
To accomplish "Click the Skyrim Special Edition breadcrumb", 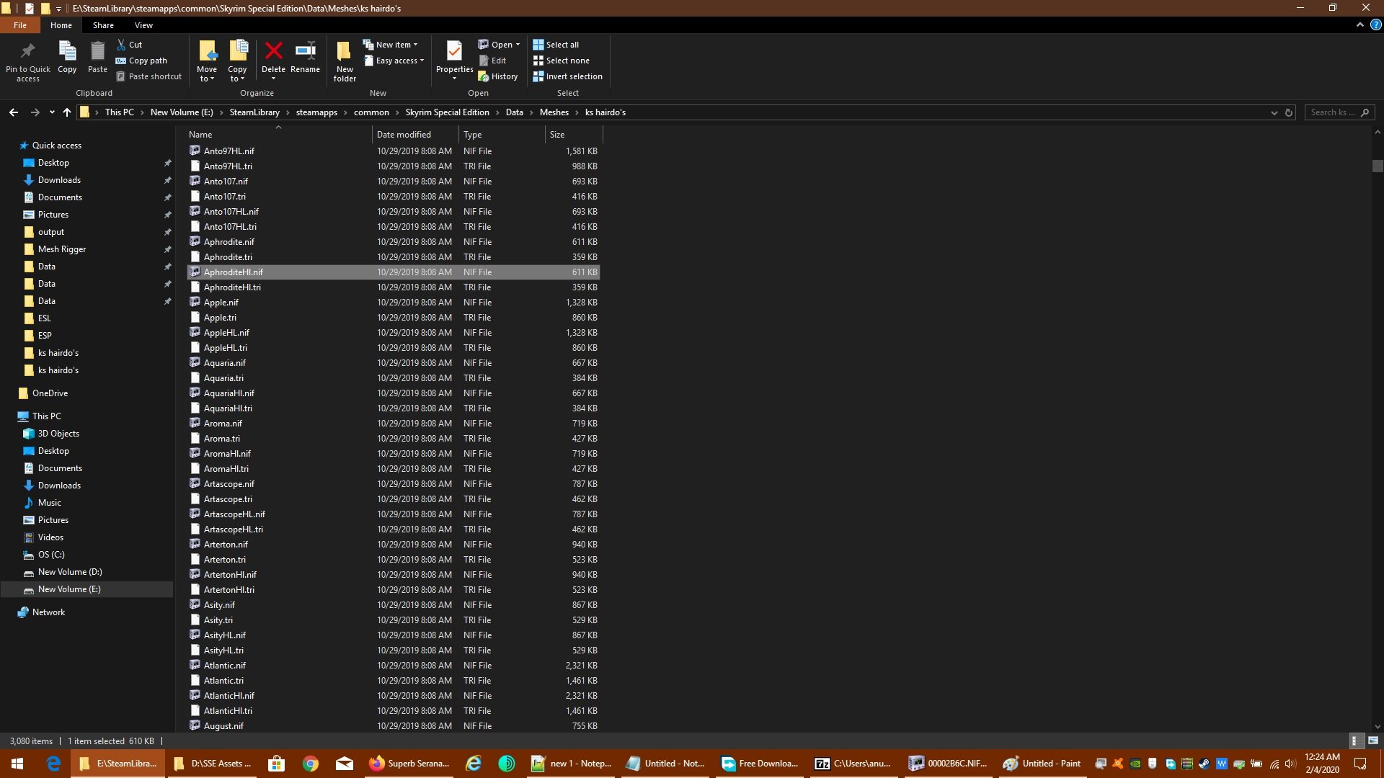I will (447, 112).
